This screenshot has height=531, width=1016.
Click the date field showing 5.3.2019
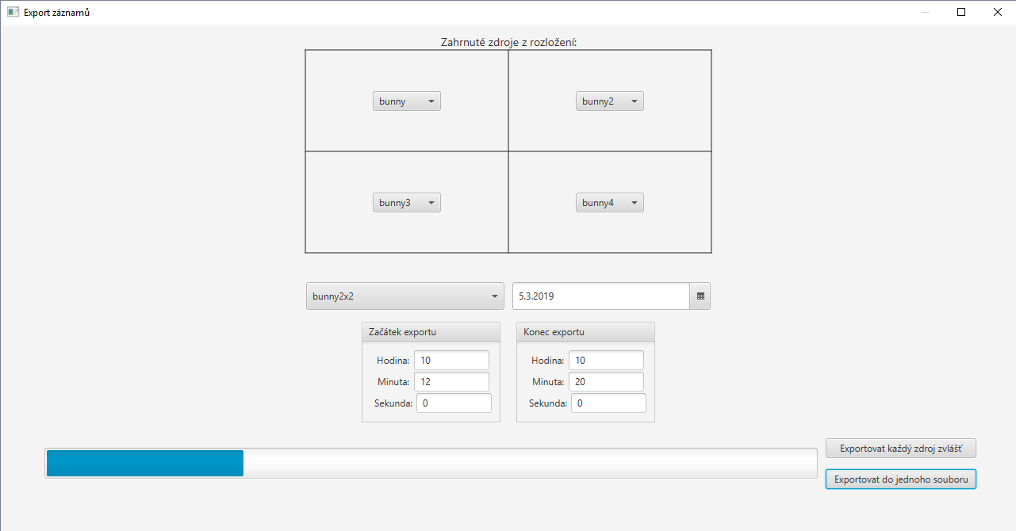click(x=600, y=296)
